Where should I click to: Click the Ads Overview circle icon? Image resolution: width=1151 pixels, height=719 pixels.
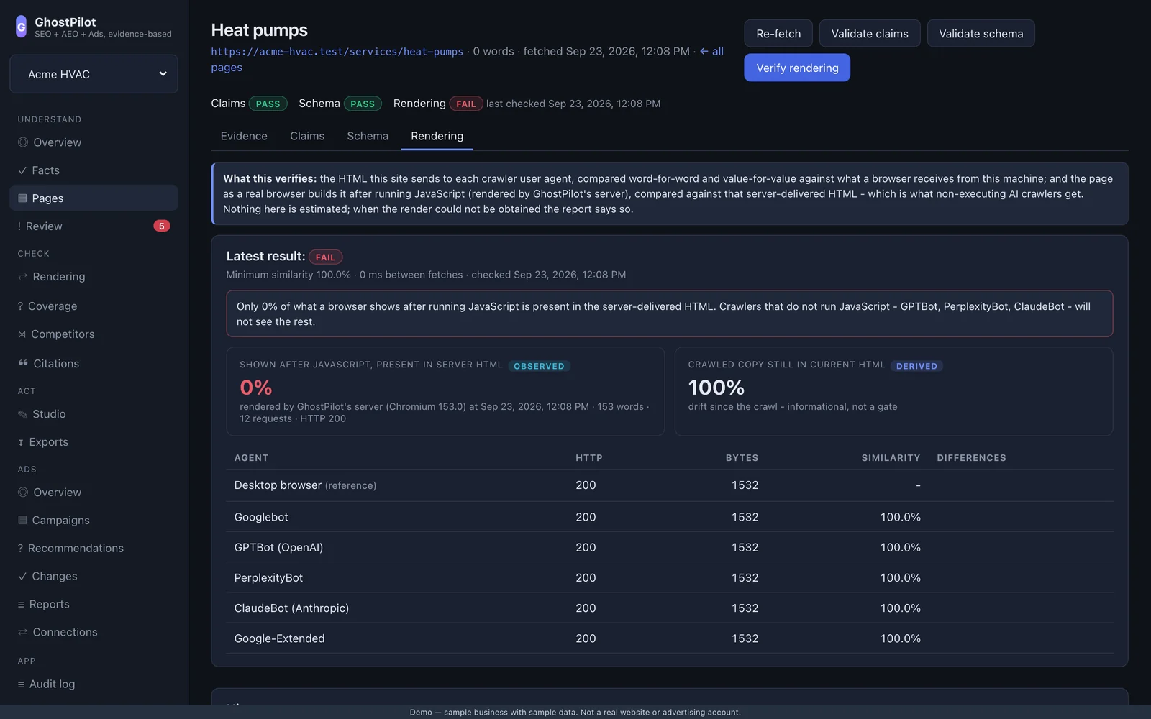[x=23, y=493]
